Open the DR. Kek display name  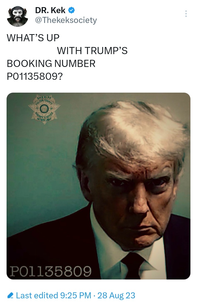50,10
